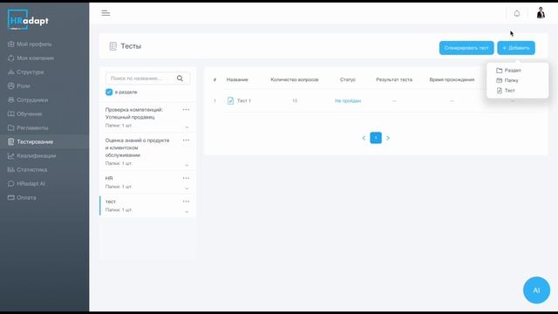The height and width of the screenshot is (314, 558).
Task: Go to next page arrow
Action: tap(388, 138)
